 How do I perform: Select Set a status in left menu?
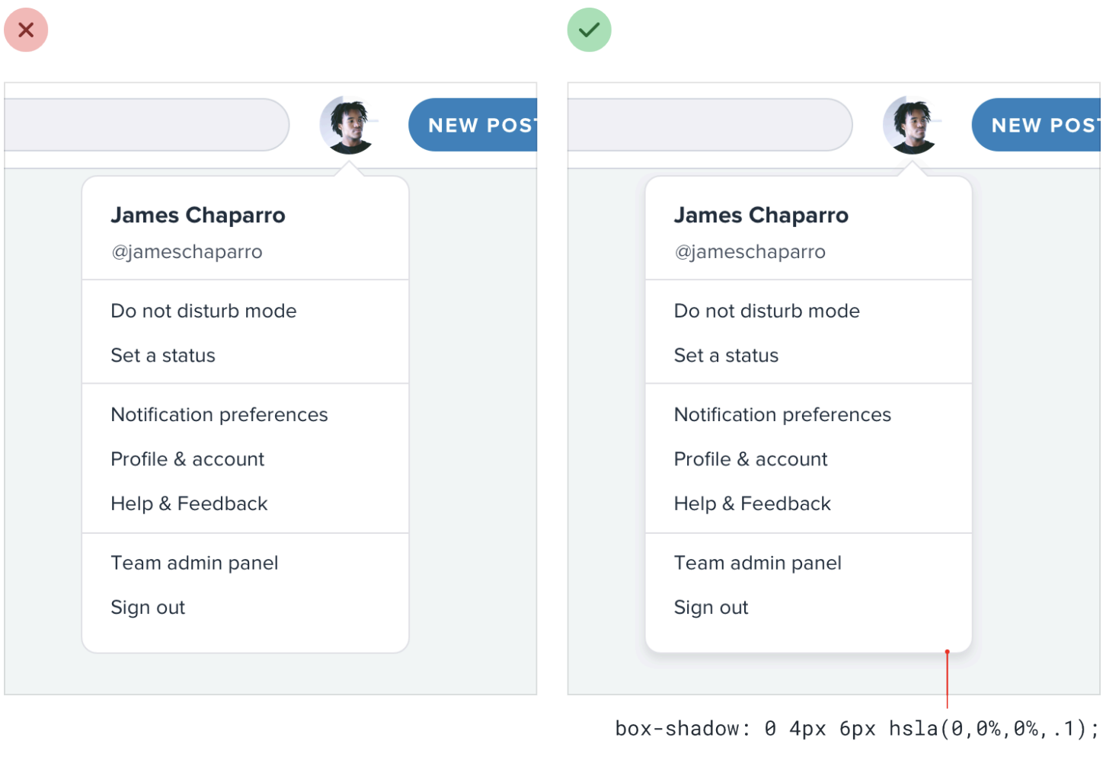(x=163, y=356)
